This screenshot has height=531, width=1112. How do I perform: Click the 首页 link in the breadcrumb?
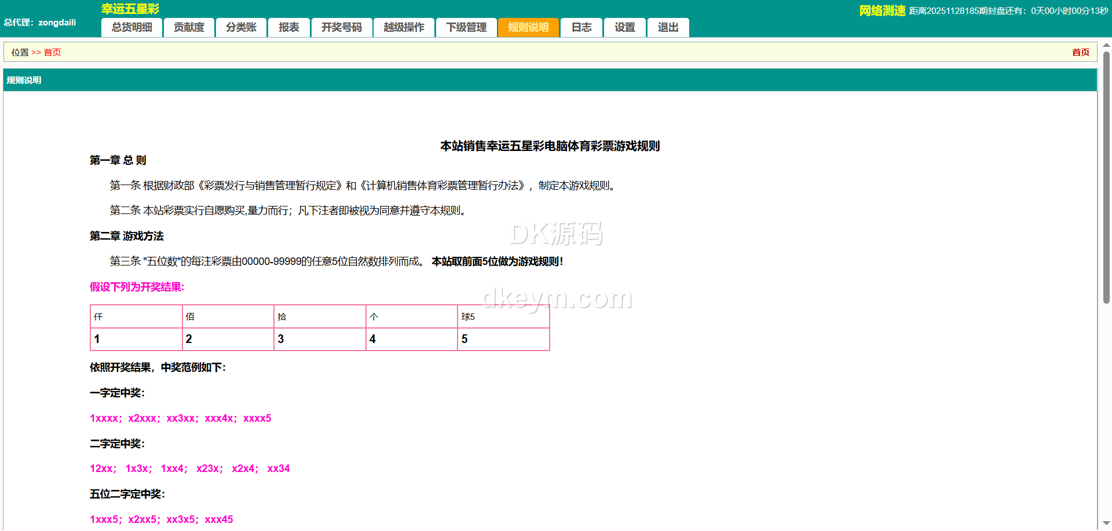coord(52,52)
